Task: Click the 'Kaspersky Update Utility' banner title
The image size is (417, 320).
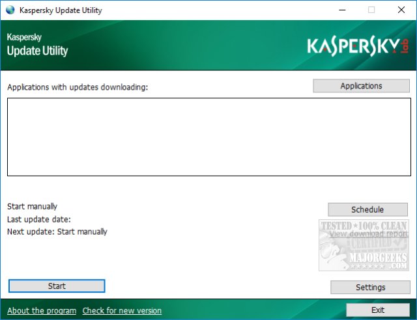Action: point(38,45)
